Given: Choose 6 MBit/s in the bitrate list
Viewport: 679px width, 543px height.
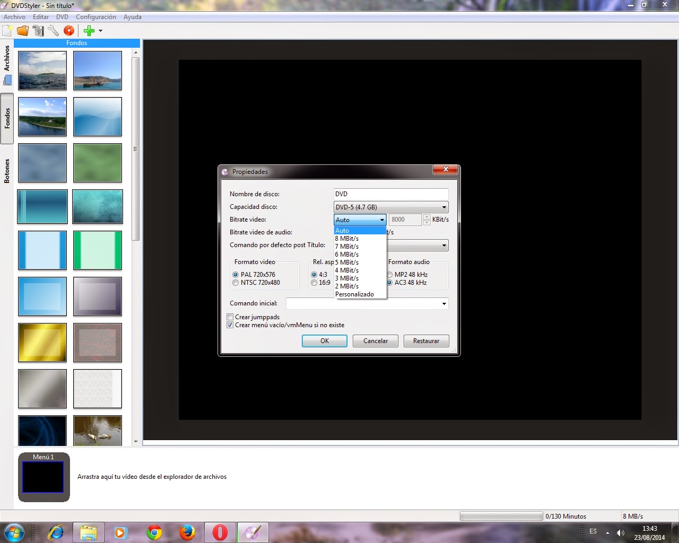Looking at the screenshot, I should point(360,255).
